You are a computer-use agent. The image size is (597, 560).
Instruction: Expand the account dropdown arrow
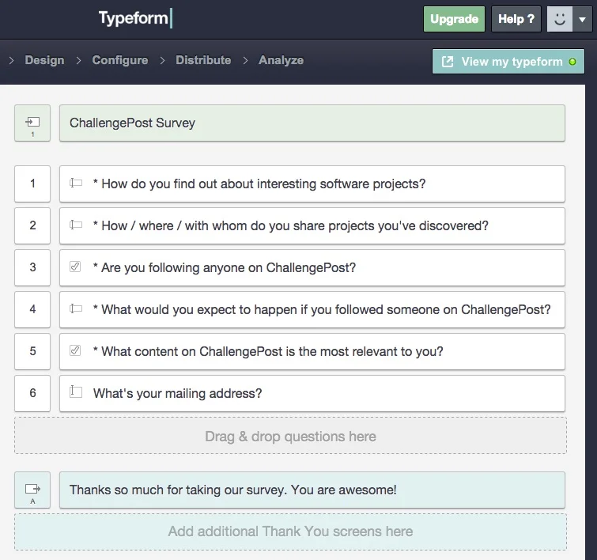[x=582, y=19]
